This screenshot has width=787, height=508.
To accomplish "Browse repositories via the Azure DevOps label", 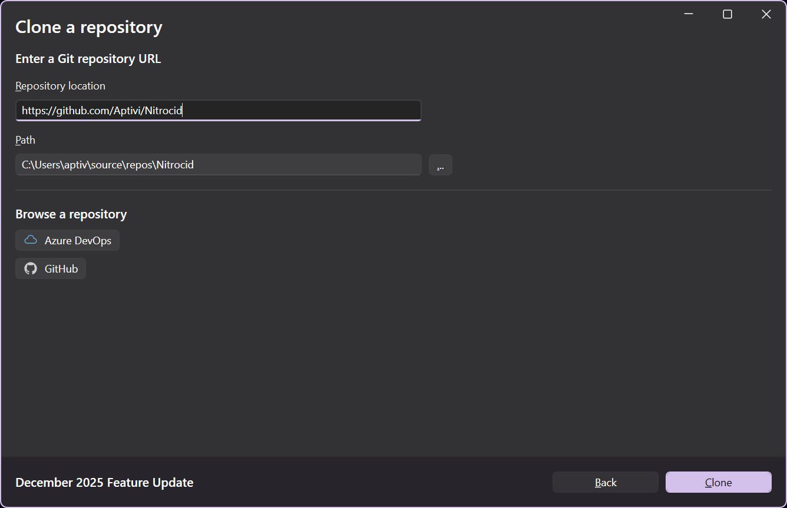I will pos(78,241).
